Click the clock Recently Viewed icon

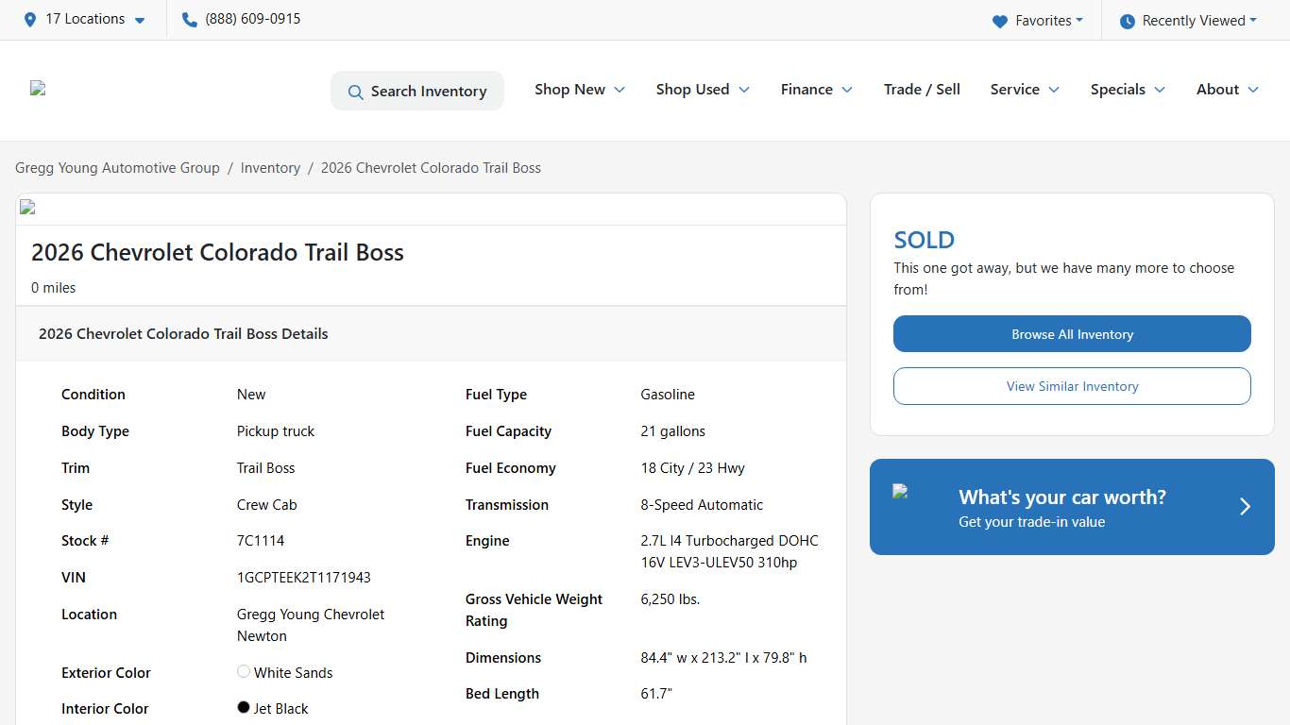1127,21
